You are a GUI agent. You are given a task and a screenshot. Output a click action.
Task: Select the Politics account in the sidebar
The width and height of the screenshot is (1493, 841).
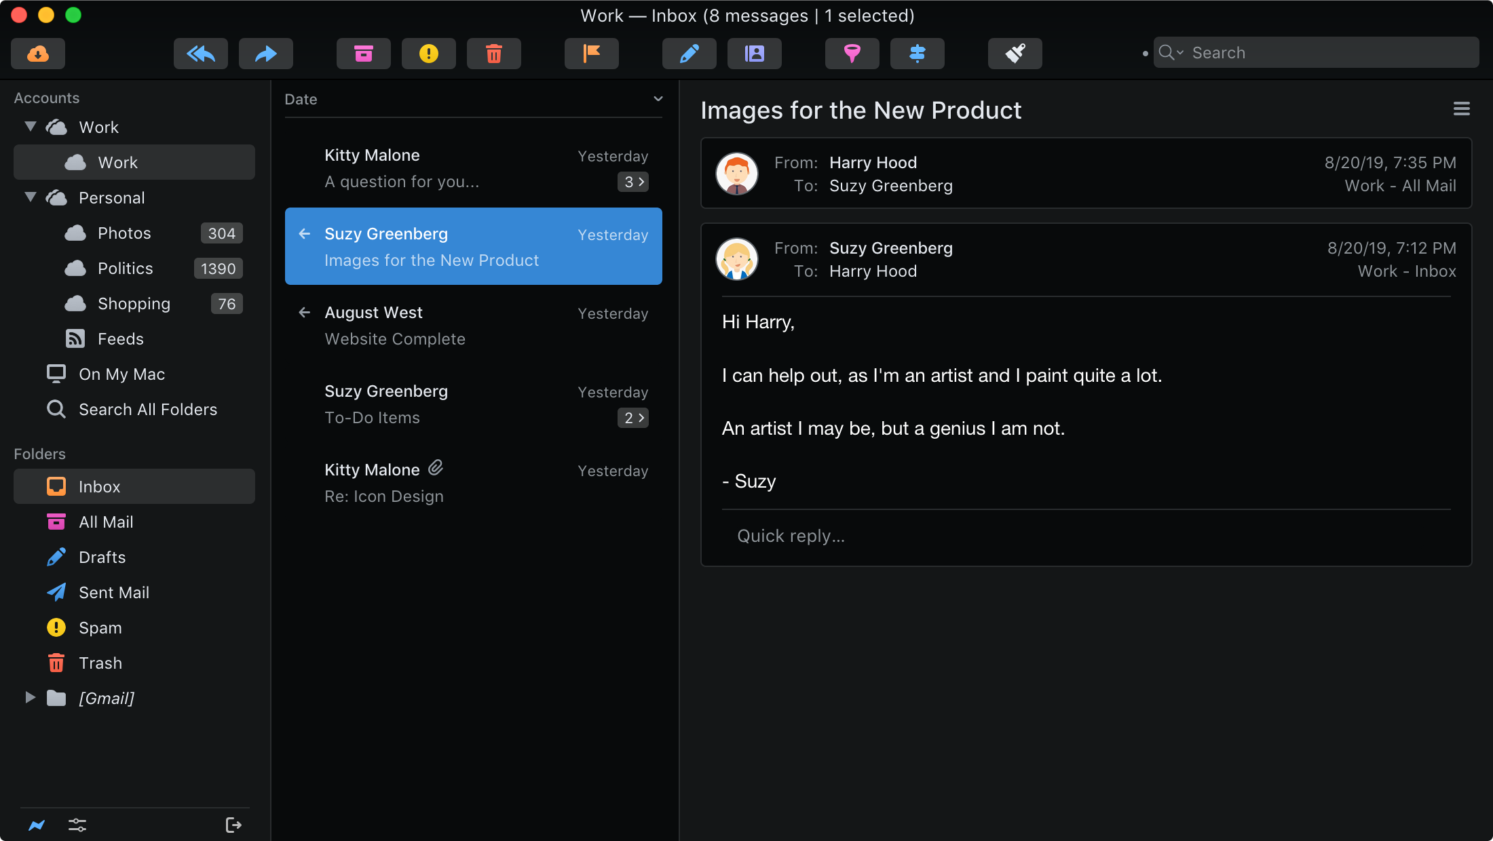[125, 269]
